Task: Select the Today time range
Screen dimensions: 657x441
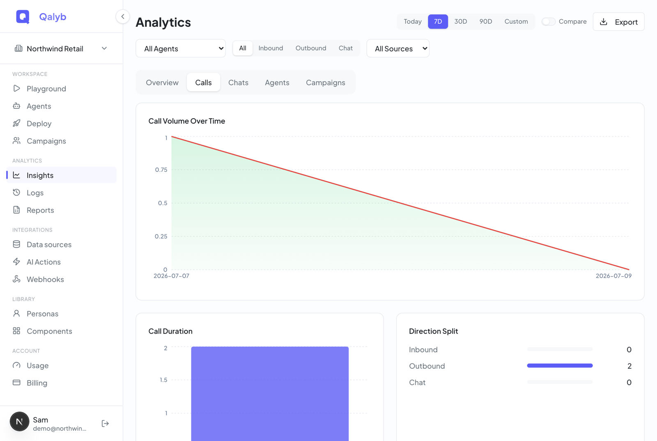Action: 412,21
